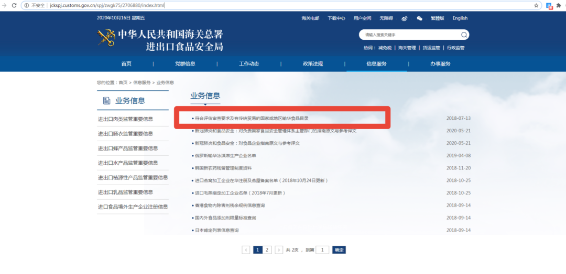Open sidebar 进口食品境外生产企业注册信息
The height and width of the screenshot is (274, 566).
tap(133, 207)
